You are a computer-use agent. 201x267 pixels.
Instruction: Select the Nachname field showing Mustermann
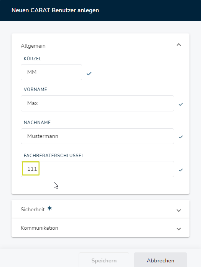[97, 136]
